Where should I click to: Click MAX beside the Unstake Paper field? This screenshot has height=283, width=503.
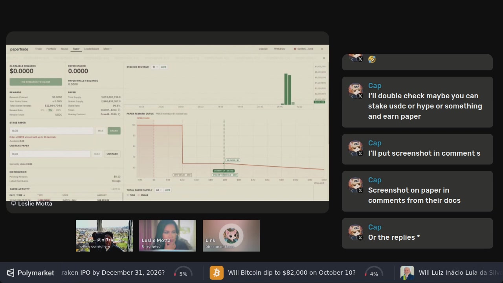97,154
